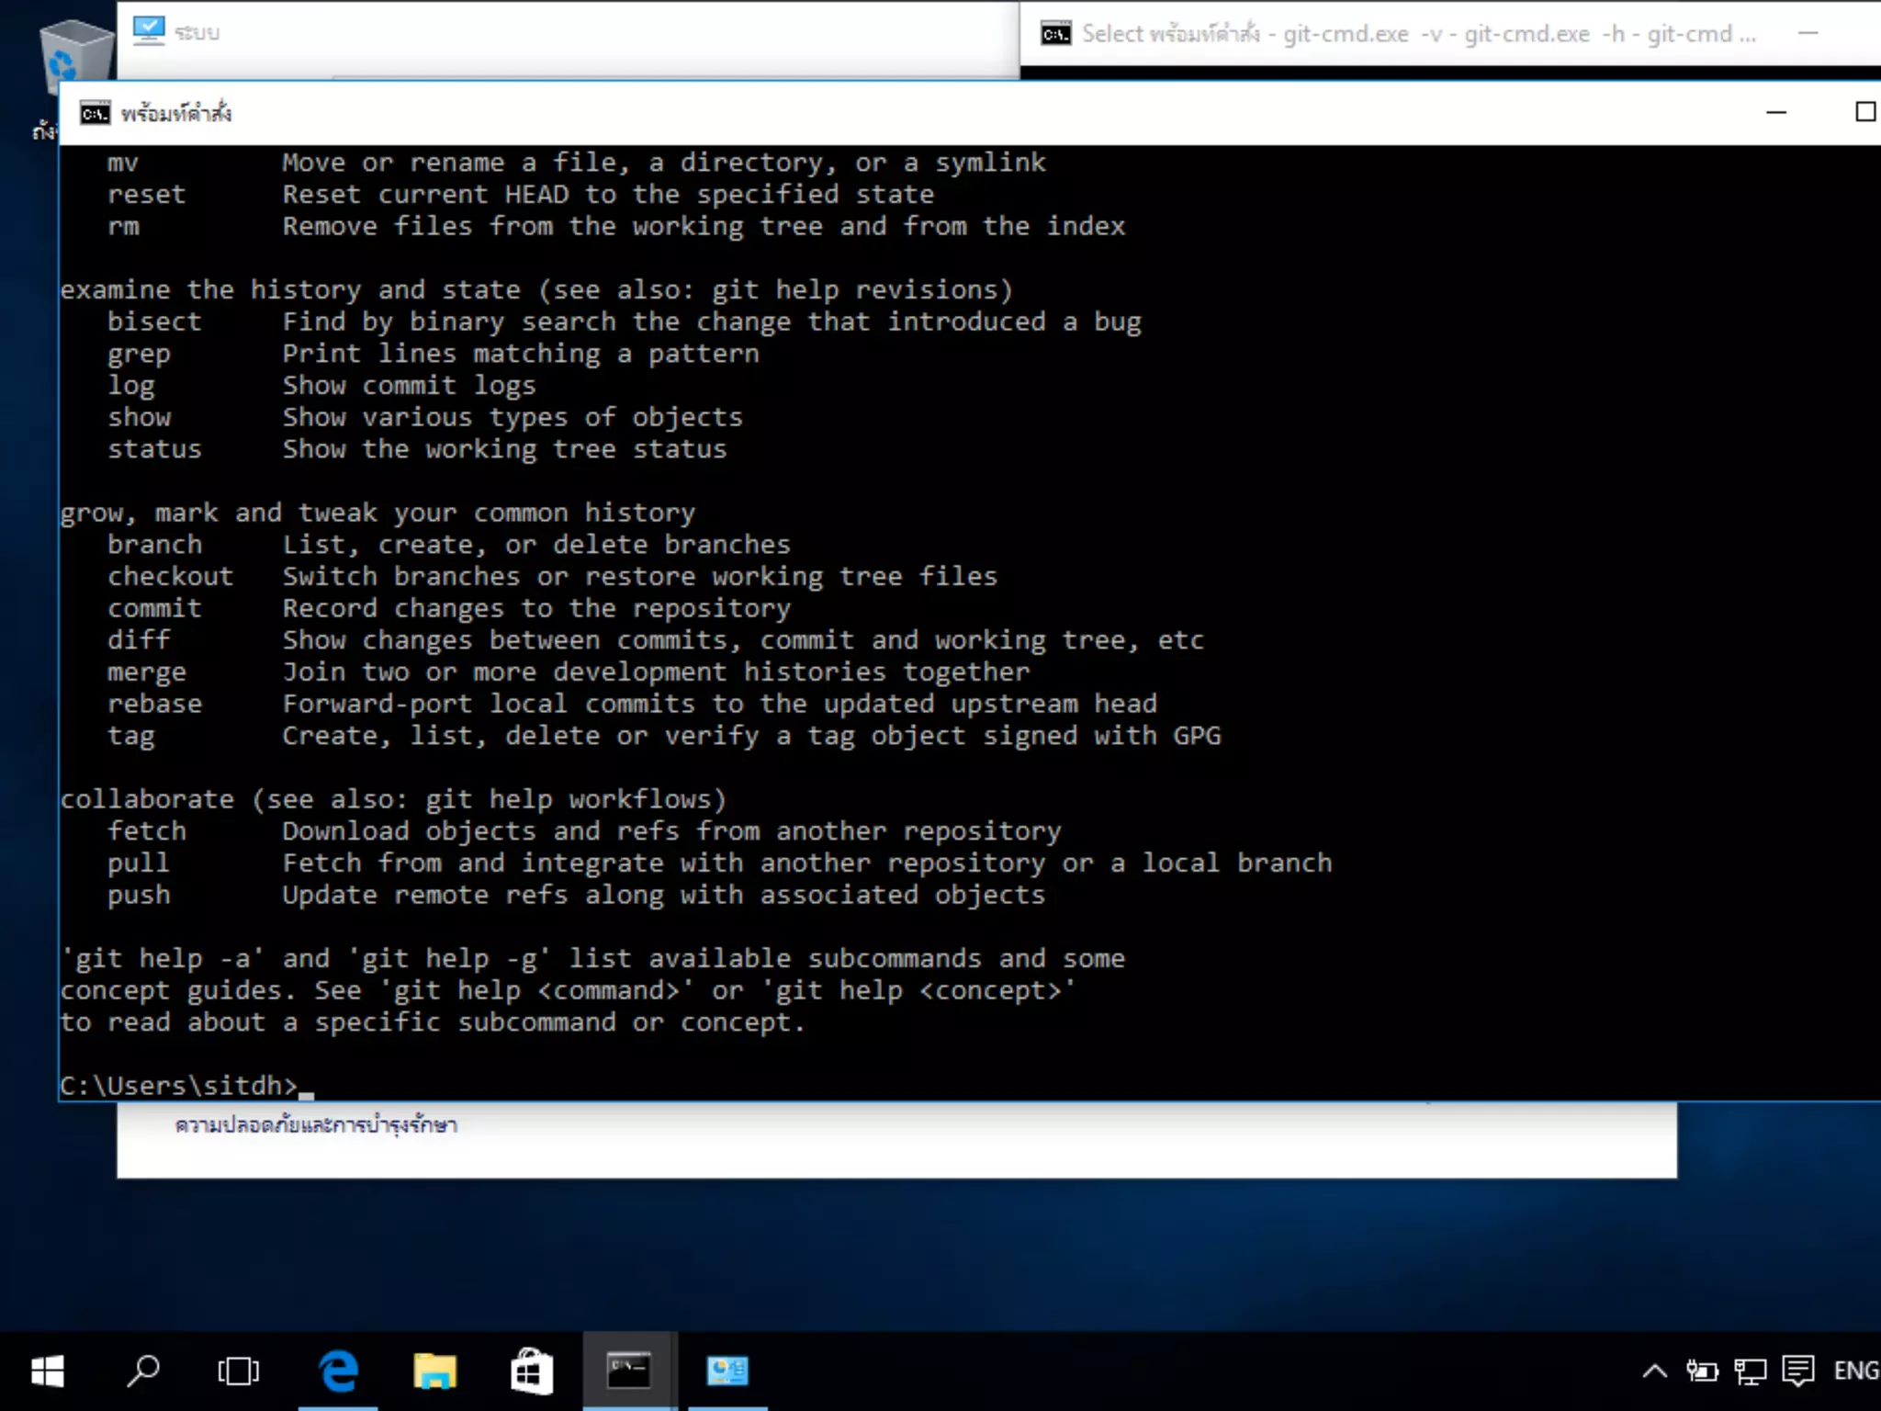Open the taskbar search magnifier
This screenshot has height=1411, width=1881.
tap(142, 1371)
